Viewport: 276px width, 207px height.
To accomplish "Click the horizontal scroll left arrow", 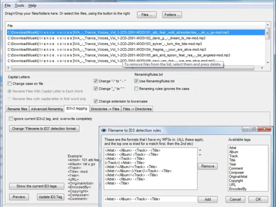I will (8, 68).
